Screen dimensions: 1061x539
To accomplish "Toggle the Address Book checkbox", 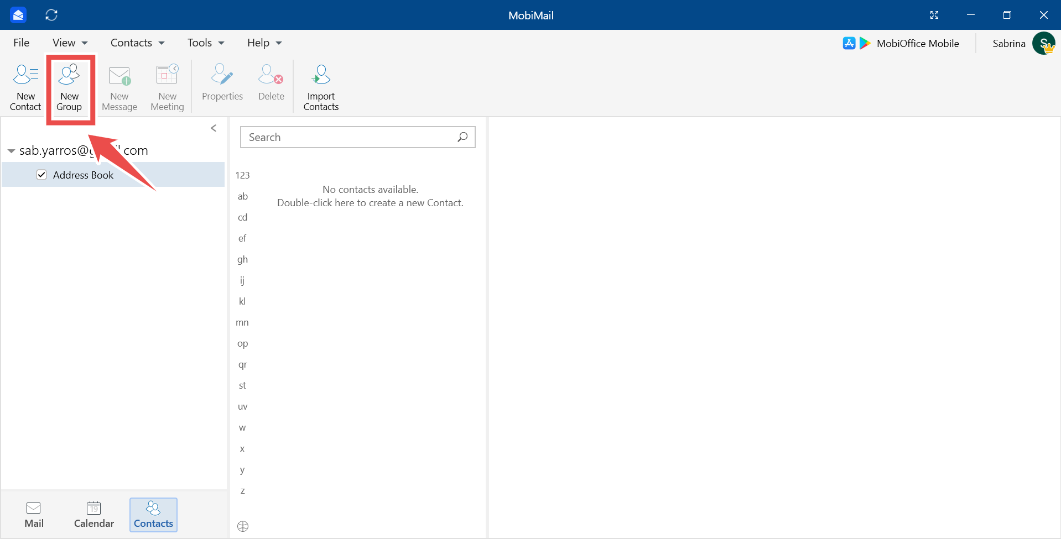I will coord(41,175).
